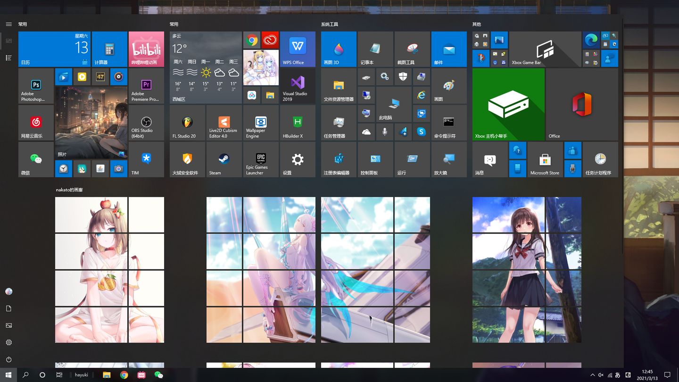Open OBS Studio (64bit) tile
Image resolution: width=679 pixels, height=382 pixels.
(x=146, y=123)
